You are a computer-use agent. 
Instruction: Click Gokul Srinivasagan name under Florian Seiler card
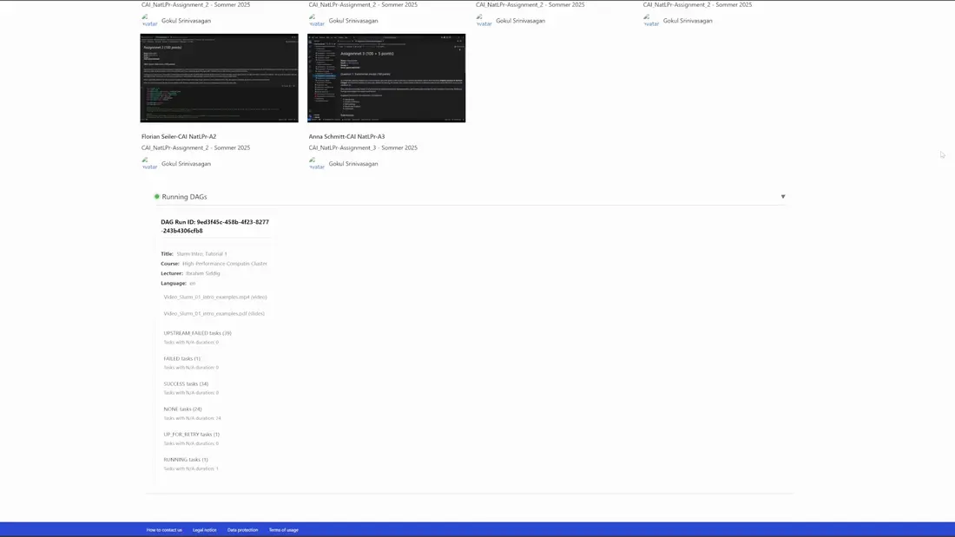pos(186,164)
